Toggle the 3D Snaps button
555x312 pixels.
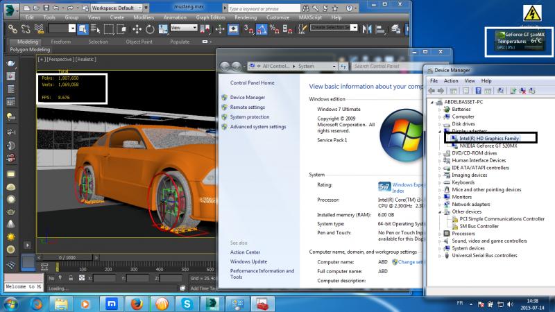[x=248, y=28]
